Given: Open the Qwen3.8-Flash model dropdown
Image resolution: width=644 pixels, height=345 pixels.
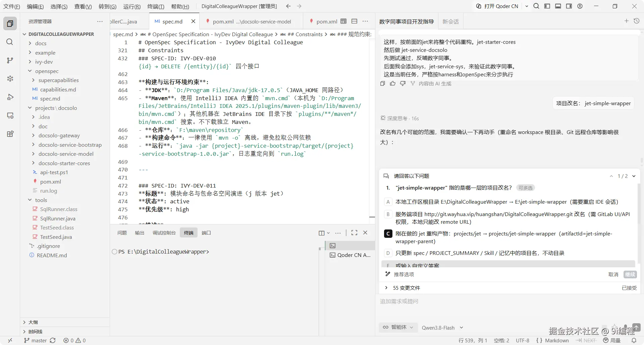Looking at the screenshot, I should click(442, 328).
